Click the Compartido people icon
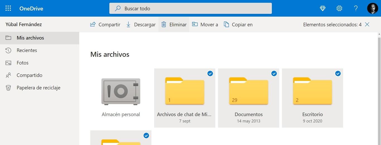The height and width of the screenshot is (145, 381). coord(8,75)
